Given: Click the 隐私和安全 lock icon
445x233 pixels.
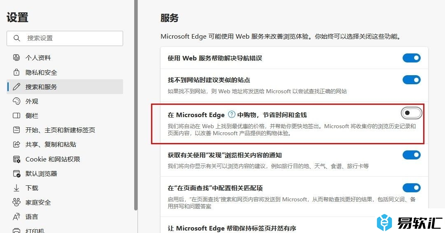Looking at the screenshot, I should (16, 72).
